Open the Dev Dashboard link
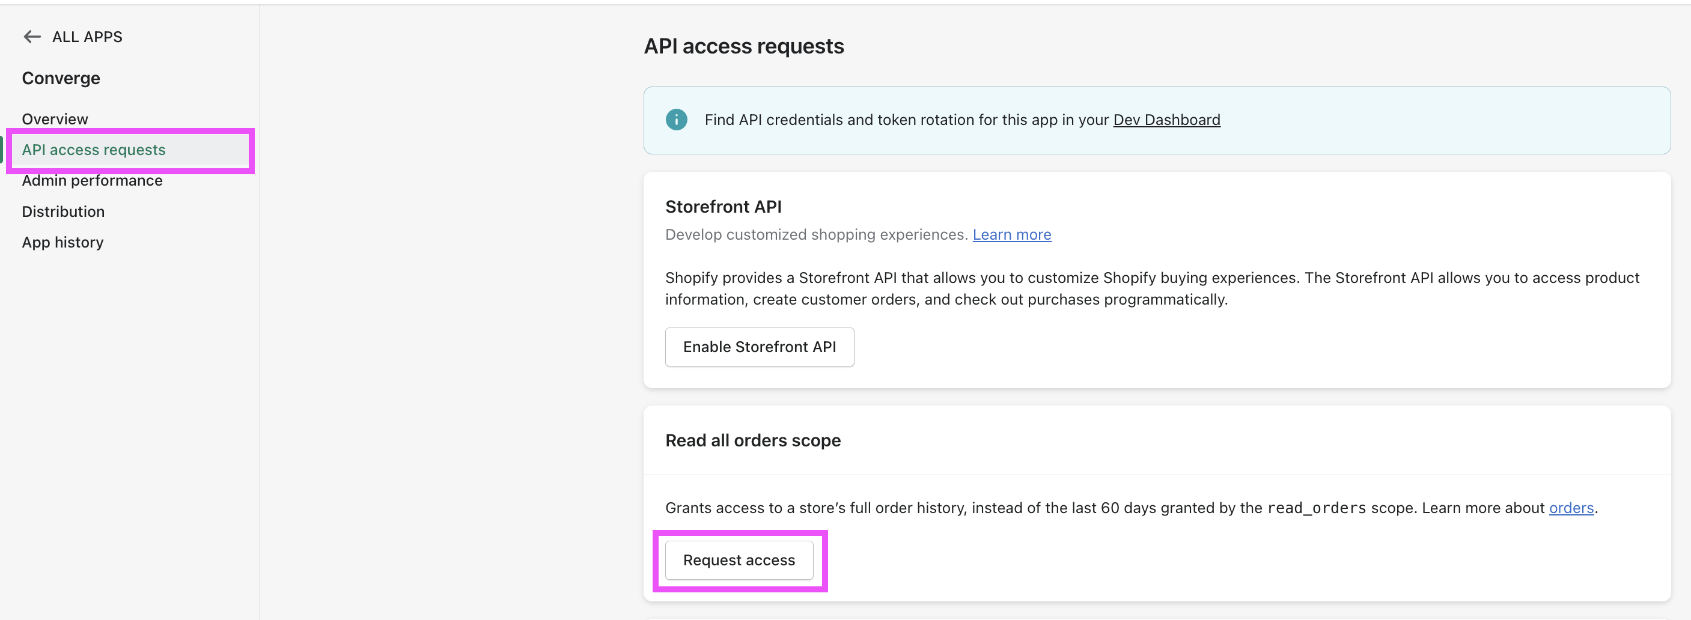The height and width of the screenshot is (620, 1691). click(x=1166, y=120)
